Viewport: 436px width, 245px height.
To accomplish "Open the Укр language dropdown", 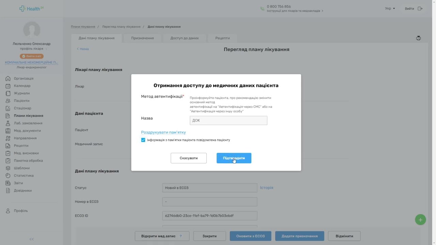I will point(390,9).
